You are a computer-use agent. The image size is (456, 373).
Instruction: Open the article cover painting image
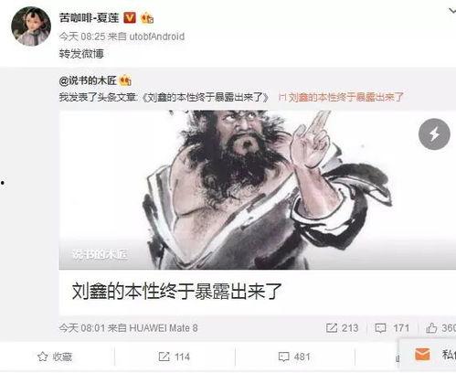(258, 190)
